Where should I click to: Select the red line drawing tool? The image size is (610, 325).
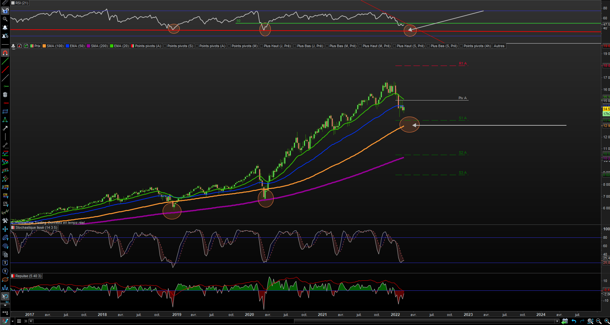click(x=5, y=69)
